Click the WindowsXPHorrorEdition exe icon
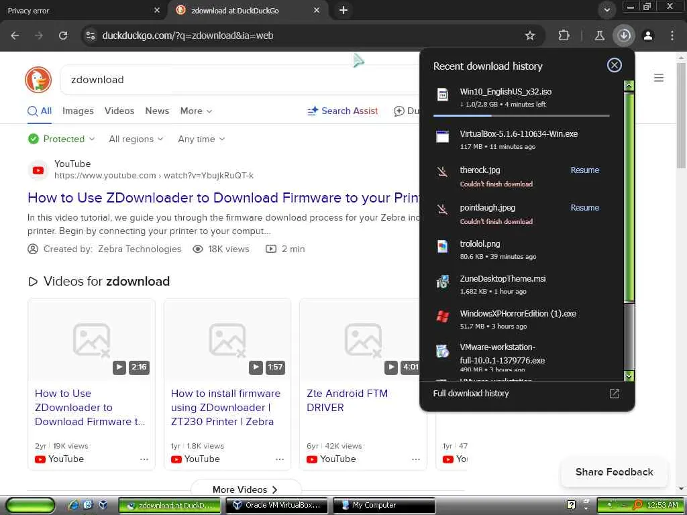This screenshot has height=515, width=687. pyautogui.click(x=443, y=317)
